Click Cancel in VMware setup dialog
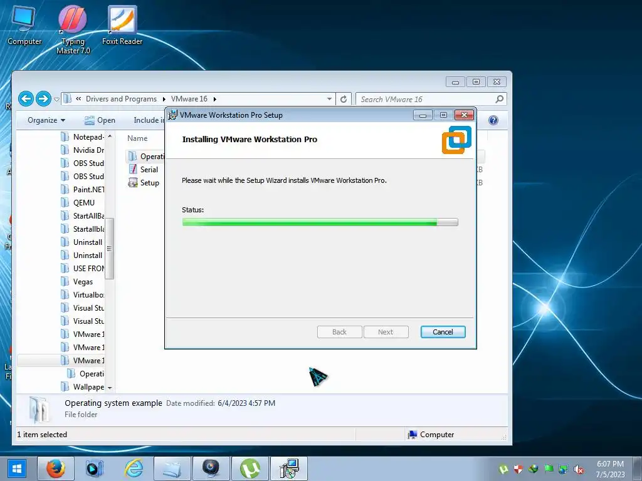642x481 pixels. tap(443, 332)
